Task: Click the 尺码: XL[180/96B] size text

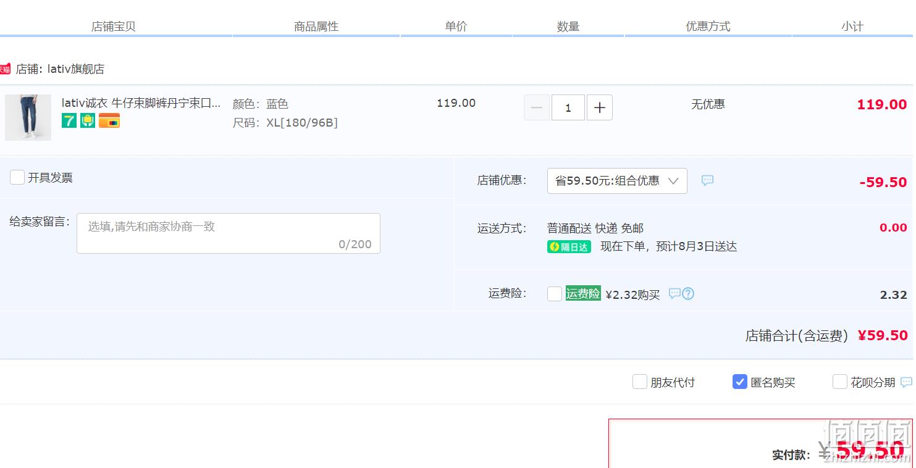Action: (285, 123)
